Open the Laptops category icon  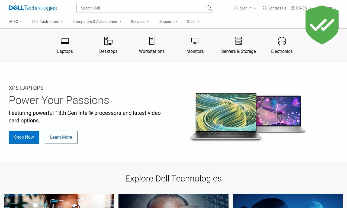[x=65, y=41]
